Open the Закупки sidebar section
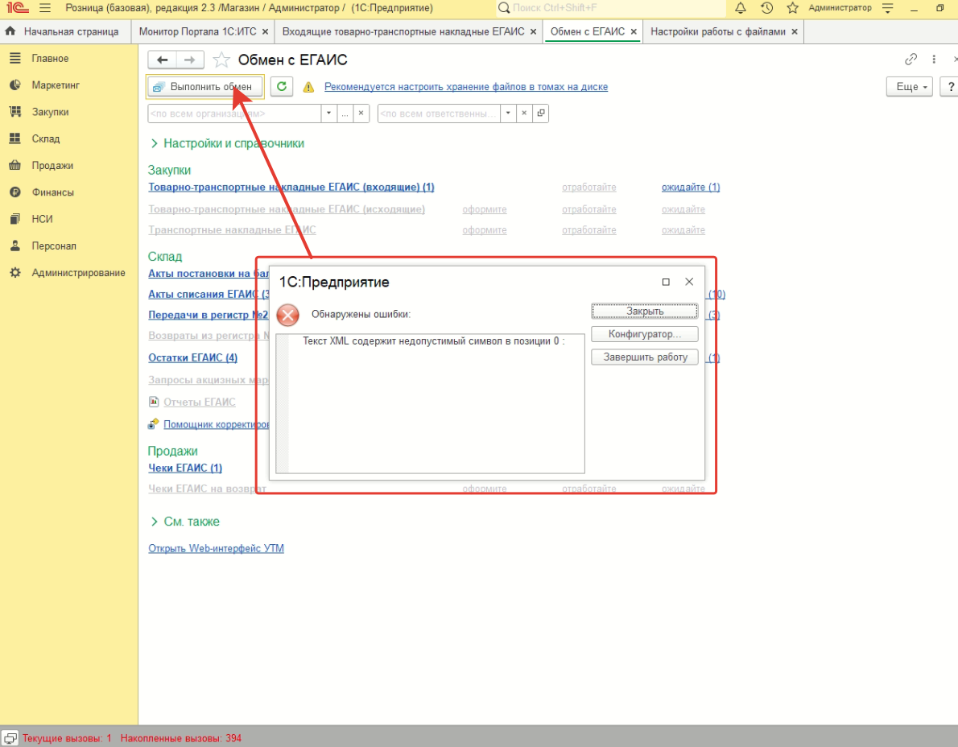 (x=50, y=112)
